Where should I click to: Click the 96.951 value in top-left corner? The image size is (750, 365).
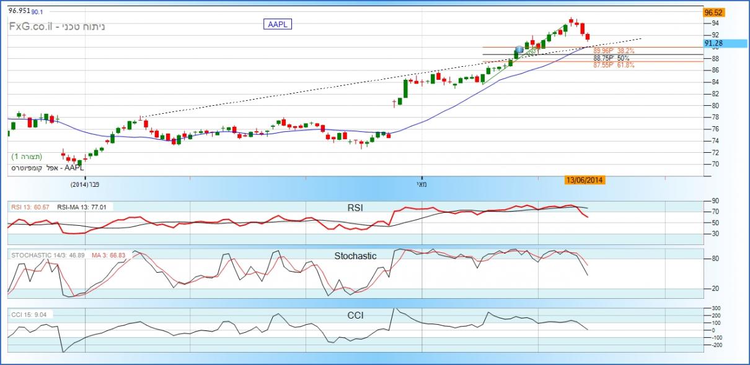19,11
